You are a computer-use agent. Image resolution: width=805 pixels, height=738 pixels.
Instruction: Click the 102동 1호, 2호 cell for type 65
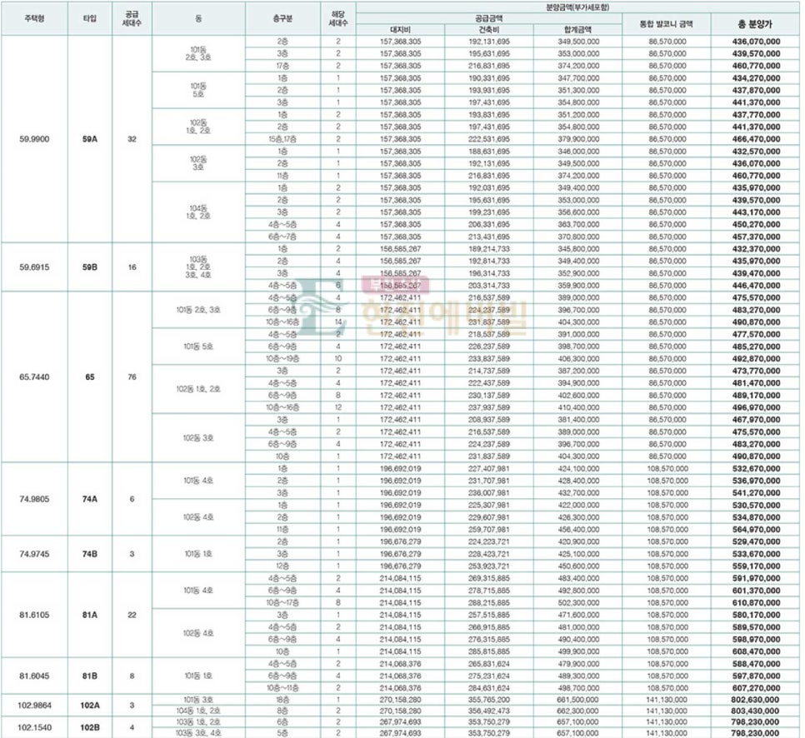[x=198, y=389]
